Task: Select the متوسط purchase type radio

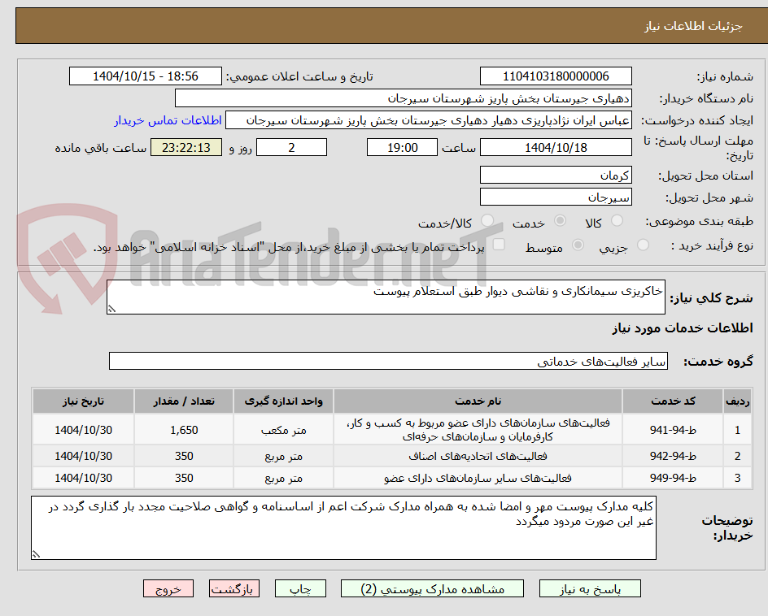Action: (x=578, y=245)
